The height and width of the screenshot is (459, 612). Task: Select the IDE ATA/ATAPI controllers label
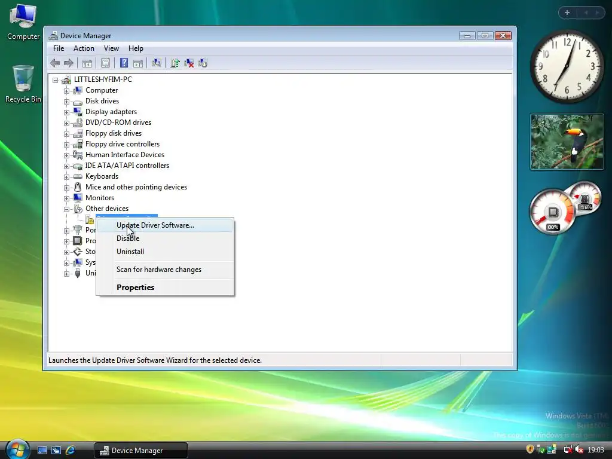click(x=127, y=166)
